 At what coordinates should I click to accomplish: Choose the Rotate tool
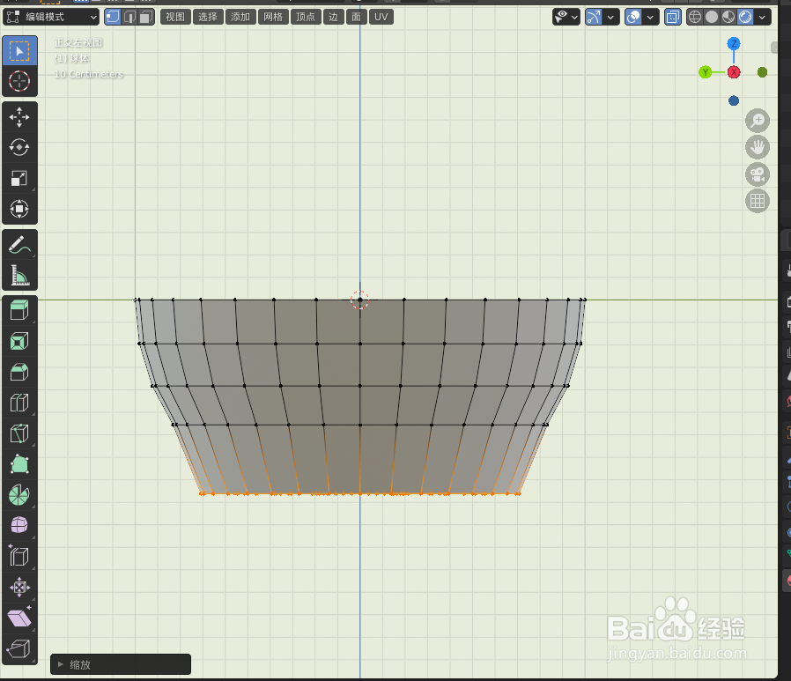19,147
